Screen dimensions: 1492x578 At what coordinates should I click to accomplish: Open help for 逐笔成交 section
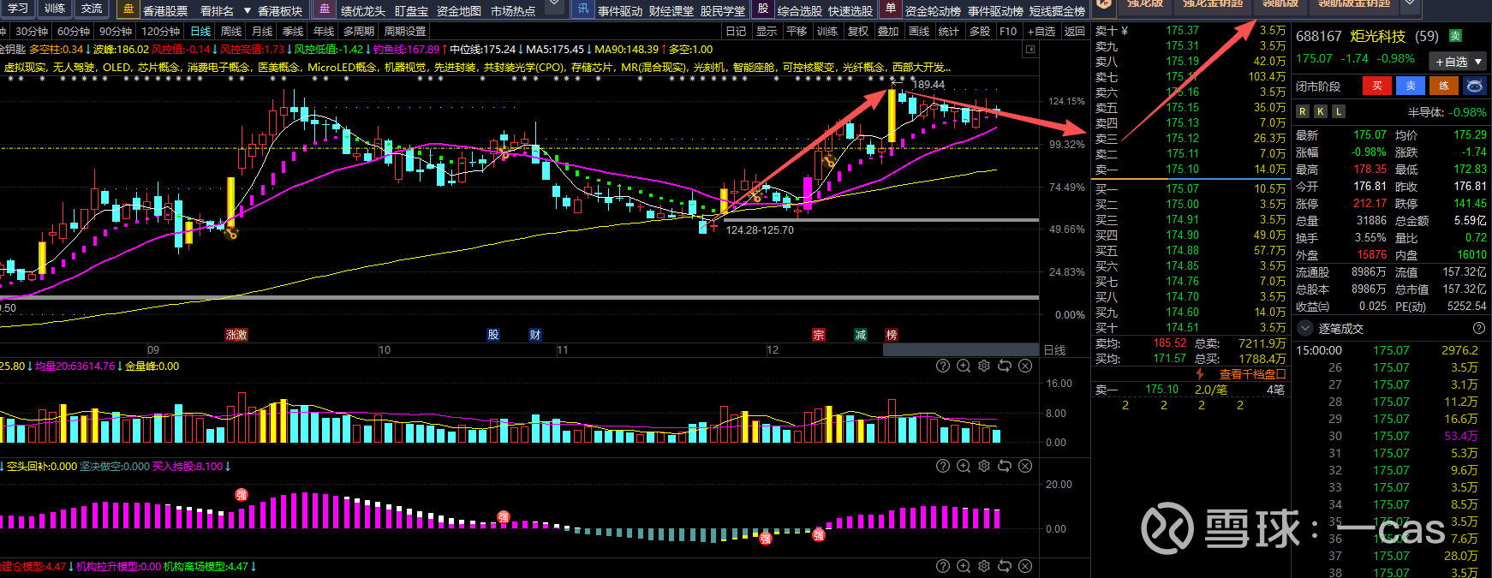1478,328
